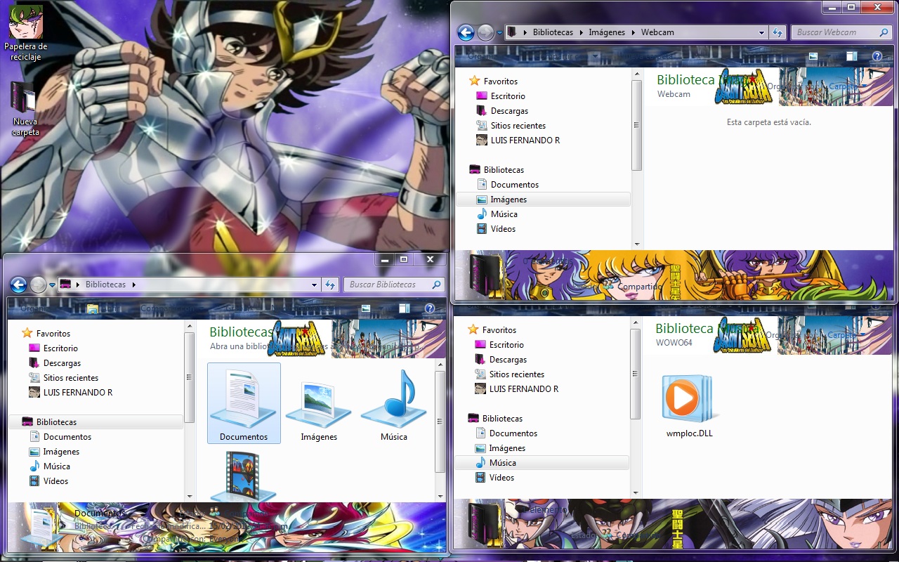The width and height of the screenshot is (899, 562).
Task: Change view icon in the Webcam window toolbar
Action: (813, 56)
